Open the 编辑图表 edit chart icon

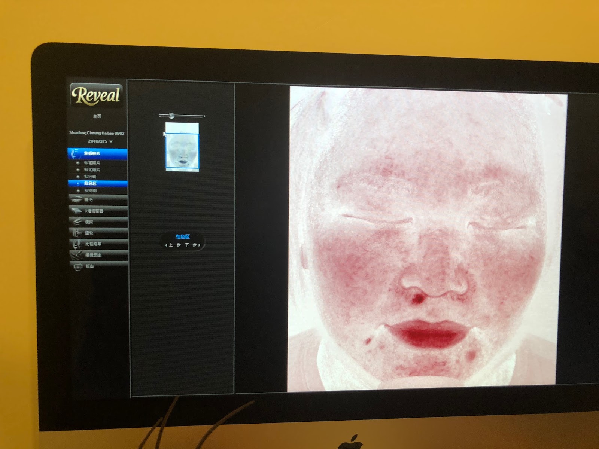pos(77,255)
